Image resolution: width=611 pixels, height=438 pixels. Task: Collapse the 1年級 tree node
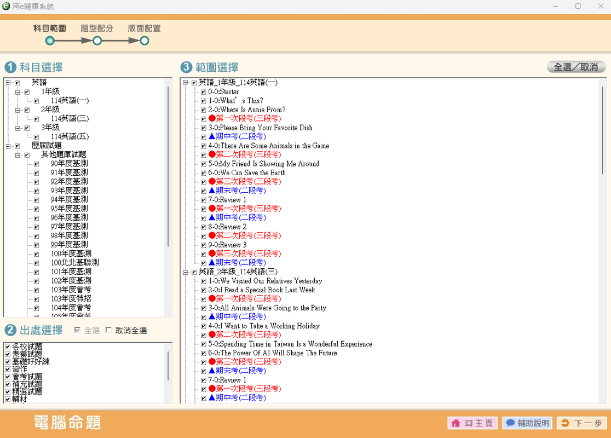[x=18, y=92]
